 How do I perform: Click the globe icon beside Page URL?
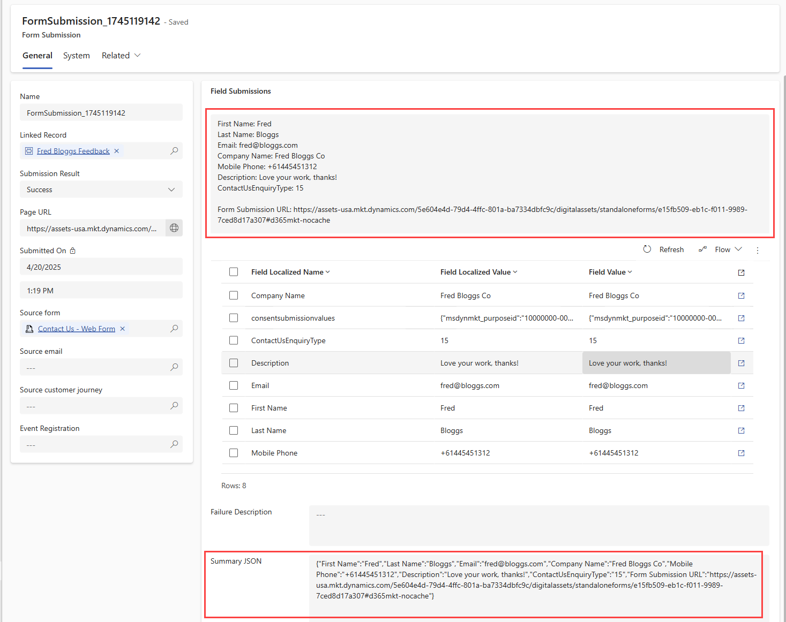coord(174,227)
